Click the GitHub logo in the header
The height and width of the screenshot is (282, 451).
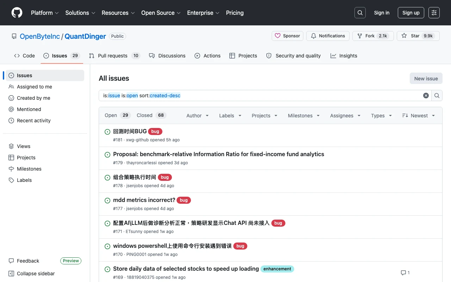coord(17,13)
